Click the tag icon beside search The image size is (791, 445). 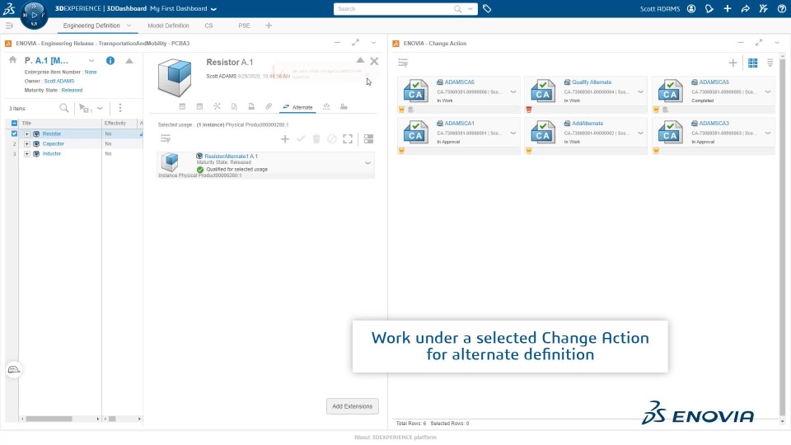pyautogui.click(x=487, y=8)
